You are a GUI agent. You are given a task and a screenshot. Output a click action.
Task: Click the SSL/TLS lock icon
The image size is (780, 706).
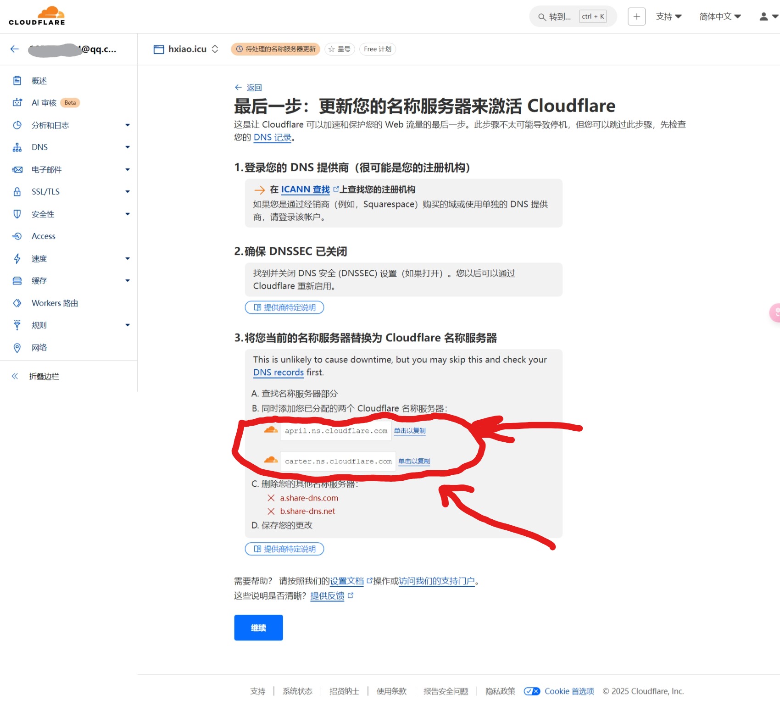(17, 192)
